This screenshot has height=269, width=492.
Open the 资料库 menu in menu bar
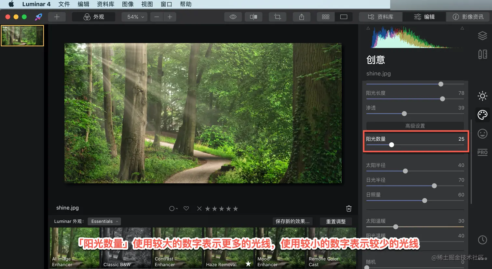pos(105,4)
